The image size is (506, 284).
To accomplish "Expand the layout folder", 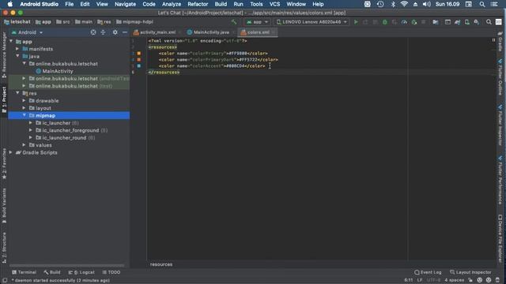I will (x=25, y=108).
